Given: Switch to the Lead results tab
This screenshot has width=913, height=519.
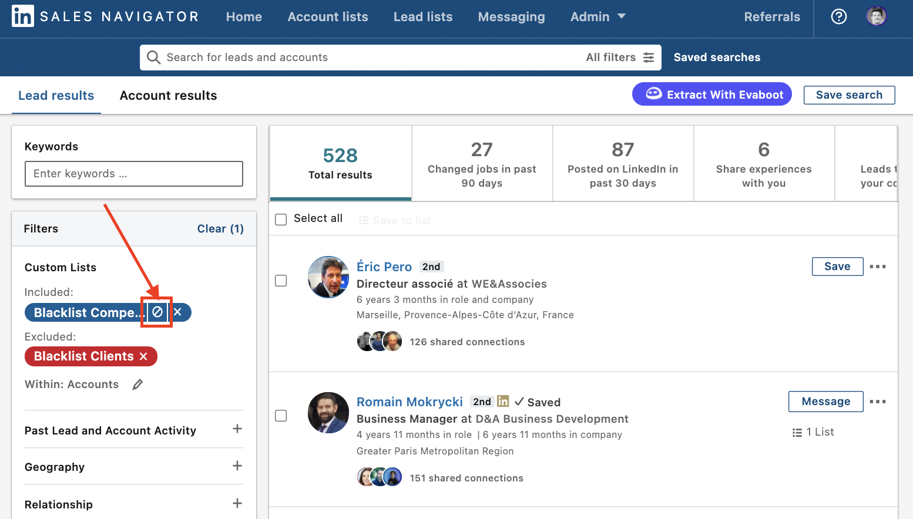Looking at the screenshot, I should pyautogui.click(x=56, y=96).
